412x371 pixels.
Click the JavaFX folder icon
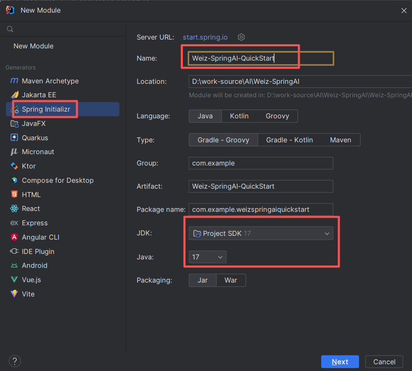point(14,123)
